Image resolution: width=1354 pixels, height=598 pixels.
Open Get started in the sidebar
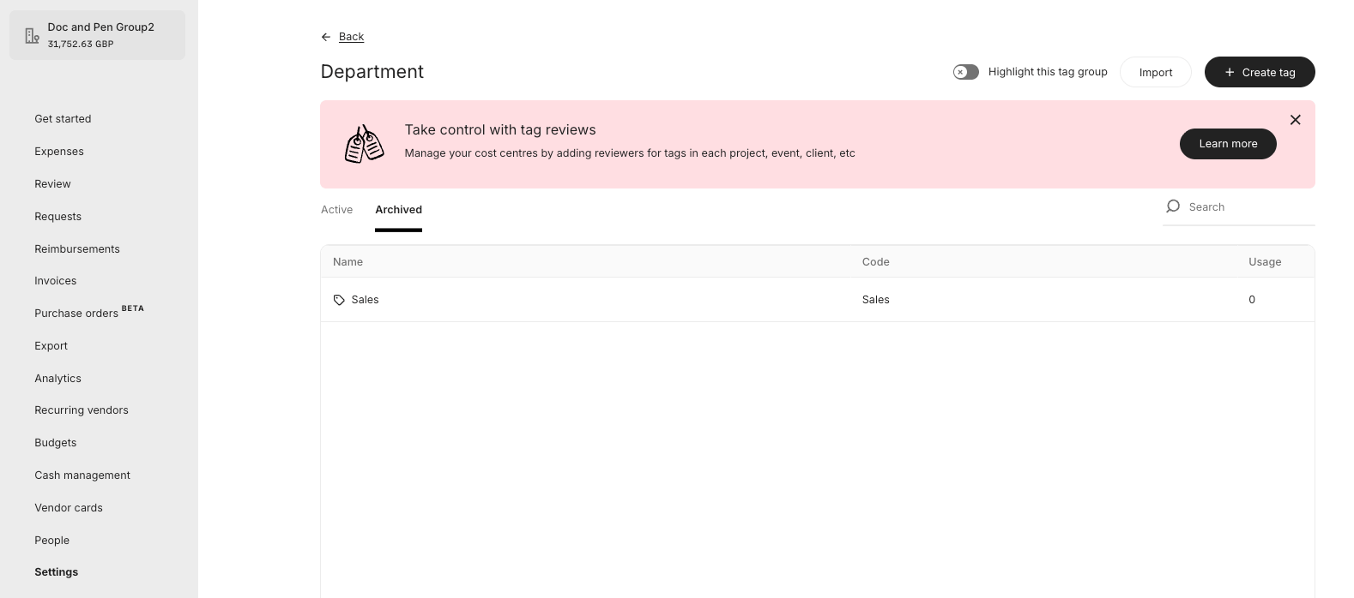tap(63, 119)
